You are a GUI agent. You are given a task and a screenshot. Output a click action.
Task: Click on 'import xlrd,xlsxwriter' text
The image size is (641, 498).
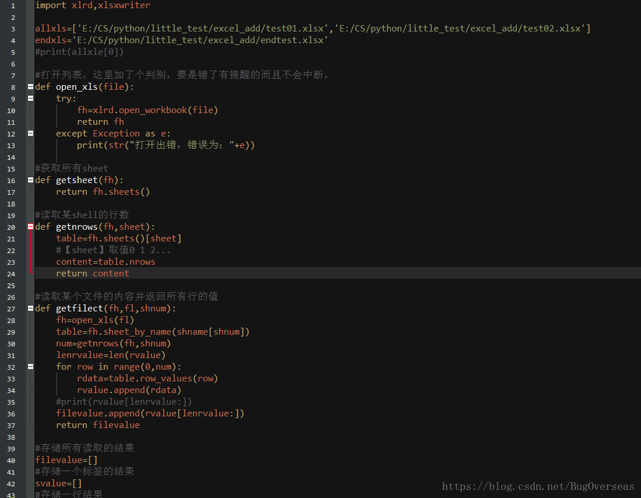[93, 5]
